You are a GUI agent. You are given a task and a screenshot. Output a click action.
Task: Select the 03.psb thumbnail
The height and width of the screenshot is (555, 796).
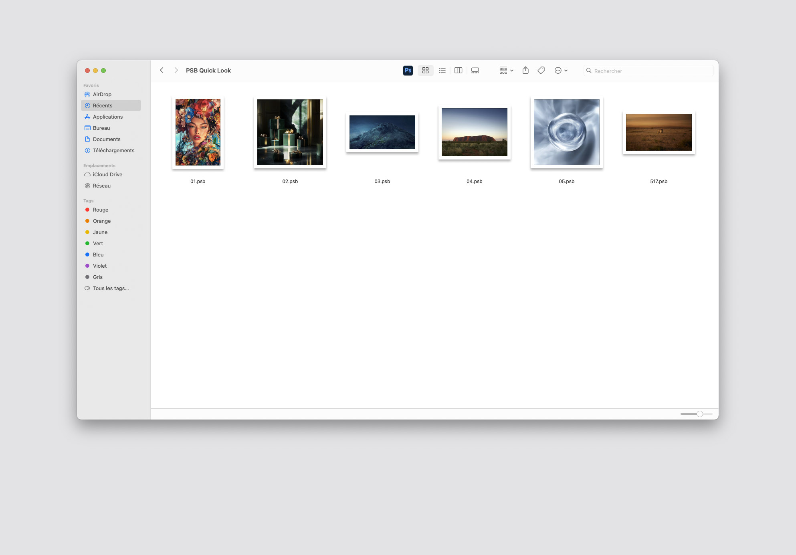coord(382,132)
